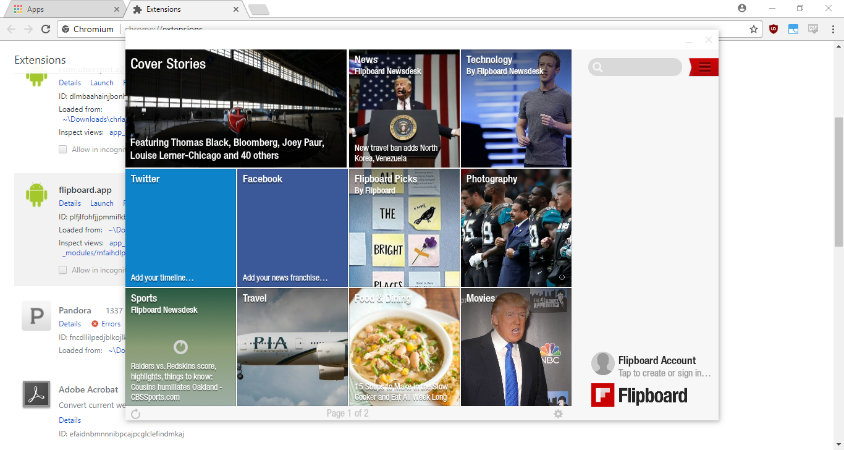View Errors link for Pandora

point(111,324)
